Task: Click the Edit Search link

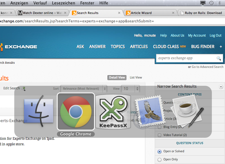Action: [12, 88]
